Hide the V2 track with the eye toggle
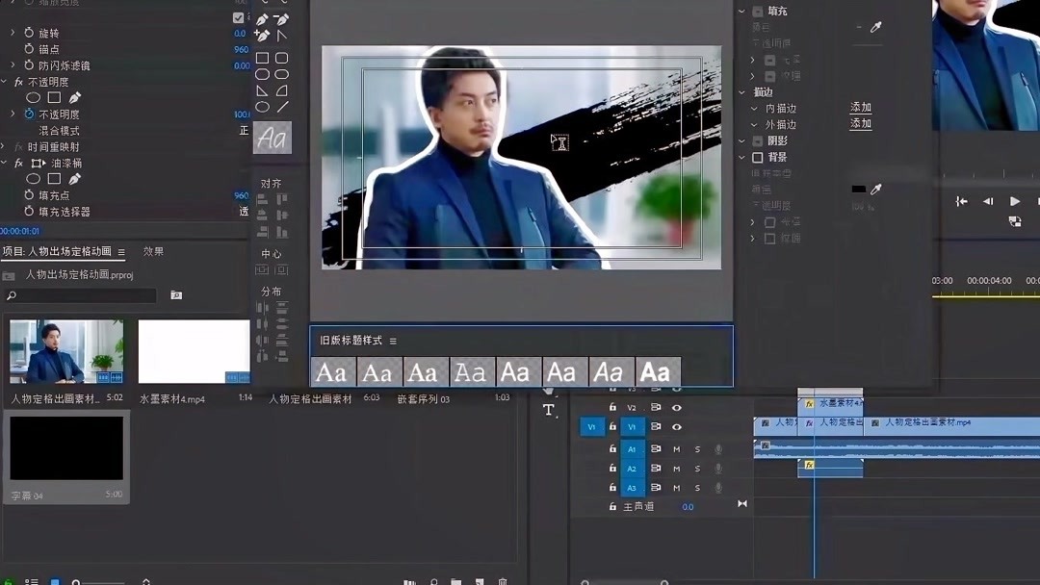1040x585 pixels. [x=677, y=407]
